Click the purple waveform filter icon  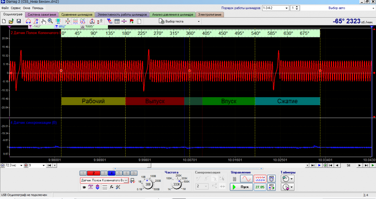click(91, 187)
